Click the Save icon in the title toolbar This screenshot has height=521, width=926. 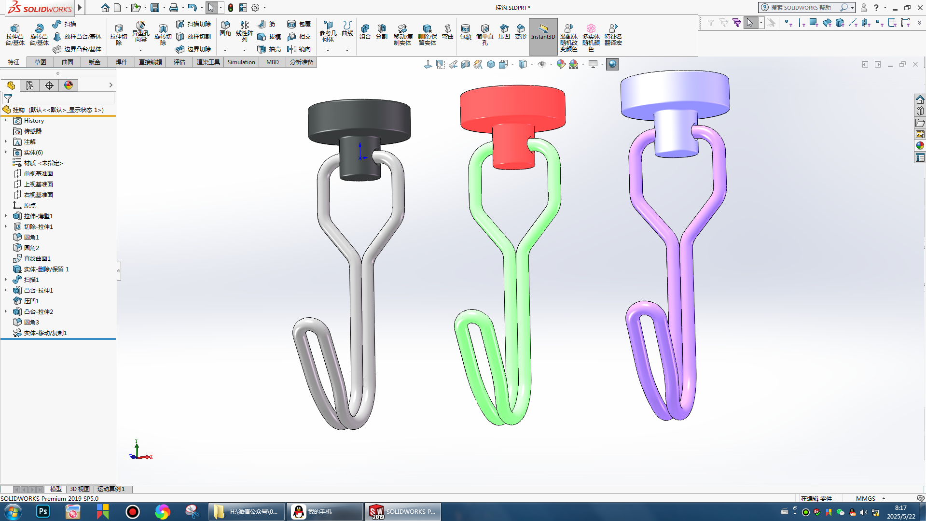[x=155, y=8]
